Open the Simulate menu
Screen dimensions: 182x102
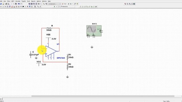18,1
